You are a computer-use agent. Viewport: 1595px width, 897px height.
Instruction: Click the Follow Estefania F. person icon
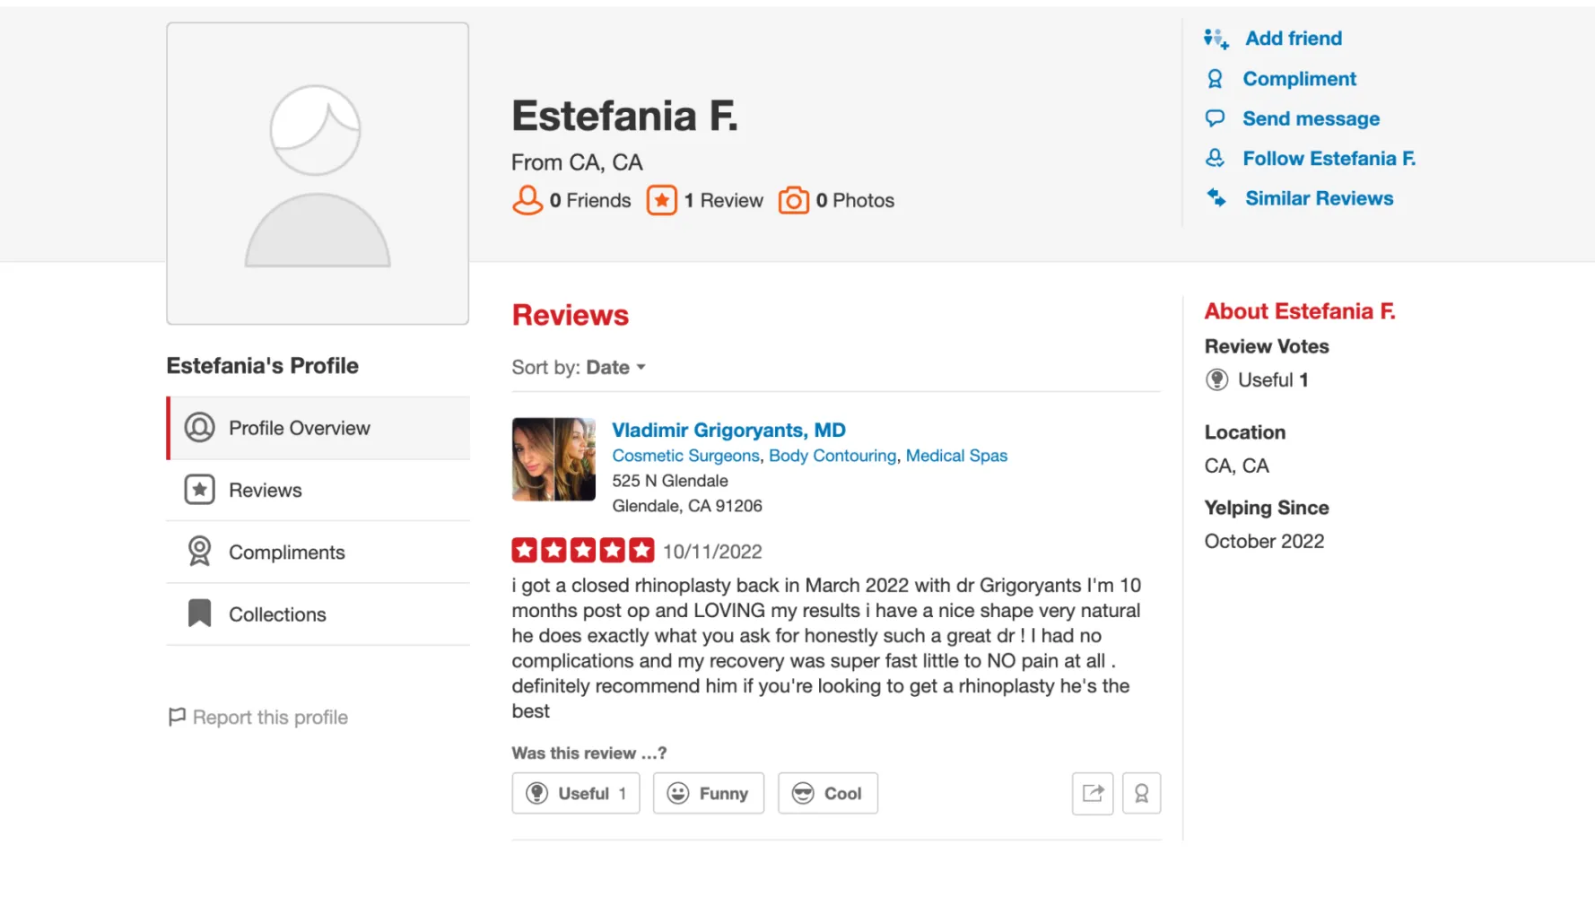[x=1215, y=159]
